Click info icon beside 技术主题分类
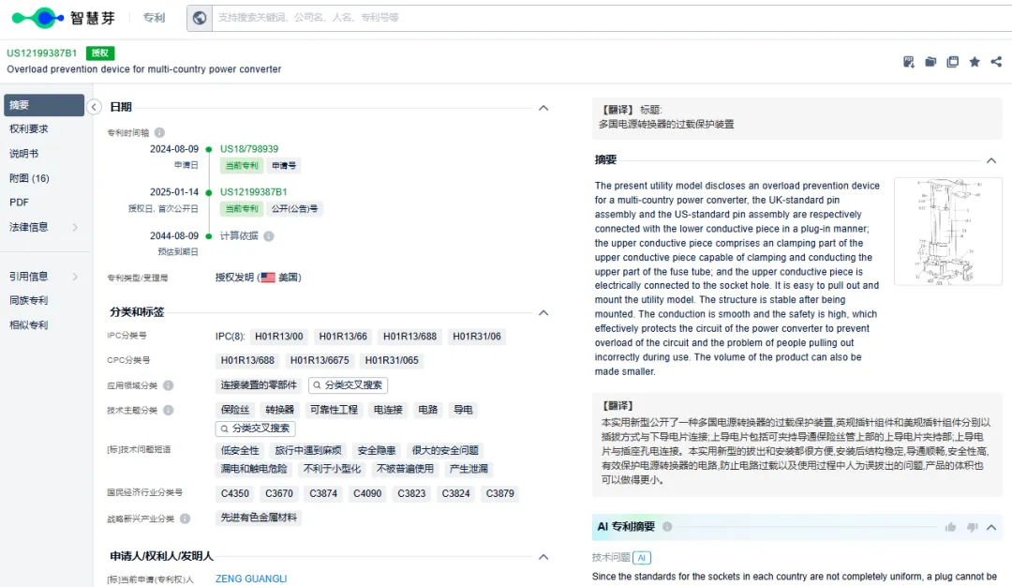Screen dimensions: 1012x587 [x=169, y=410]
